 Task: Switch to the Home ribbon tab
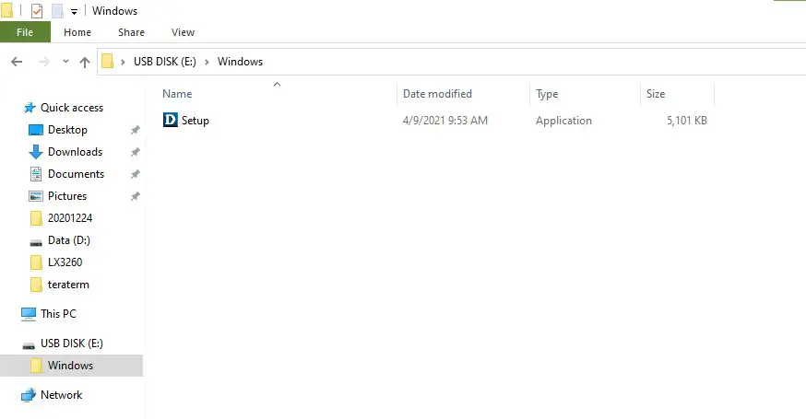(77, 32)
